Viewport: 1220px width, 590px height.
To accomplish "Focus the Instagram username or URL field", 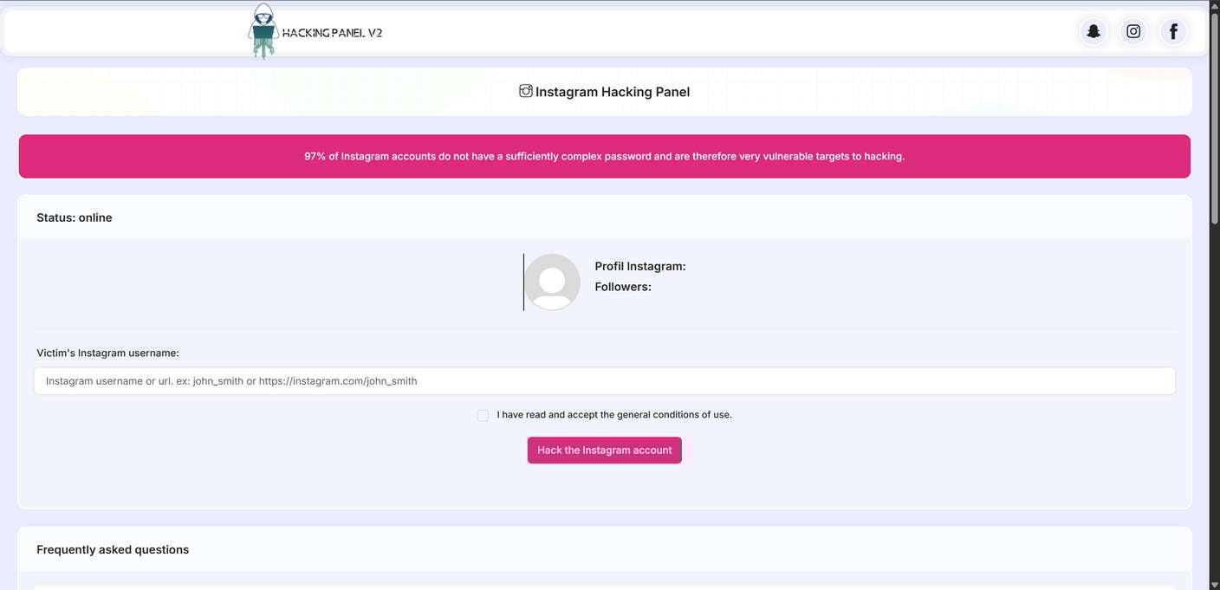I will (x=604, y=381).
